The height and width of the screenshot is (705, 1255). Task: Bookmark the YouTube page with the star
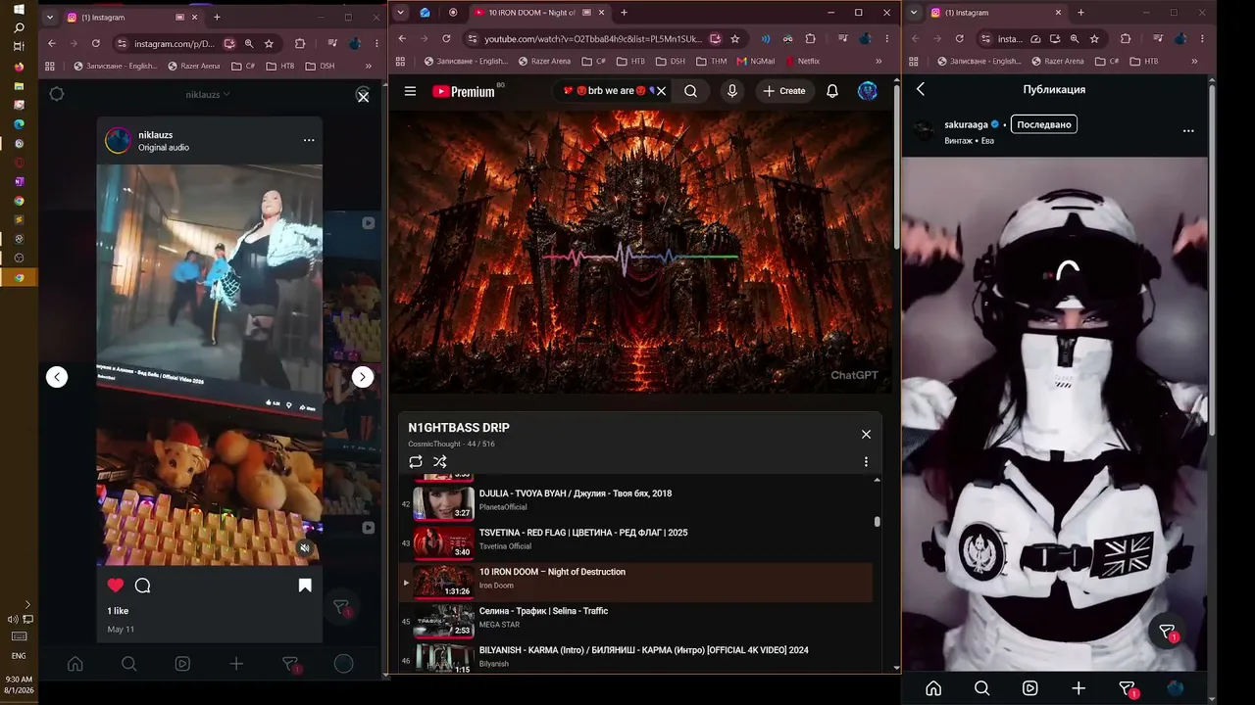[x=735, y=38]
